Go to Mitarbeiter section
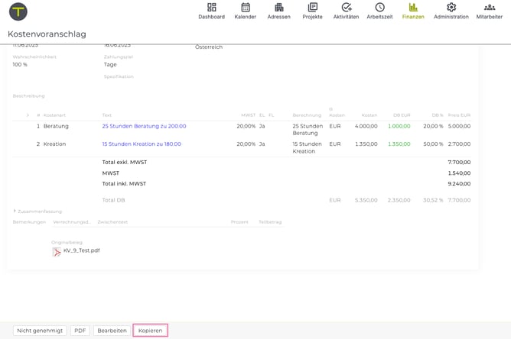Image resolution: width=511 pixels, height=339 pixels. pos(489,11)
